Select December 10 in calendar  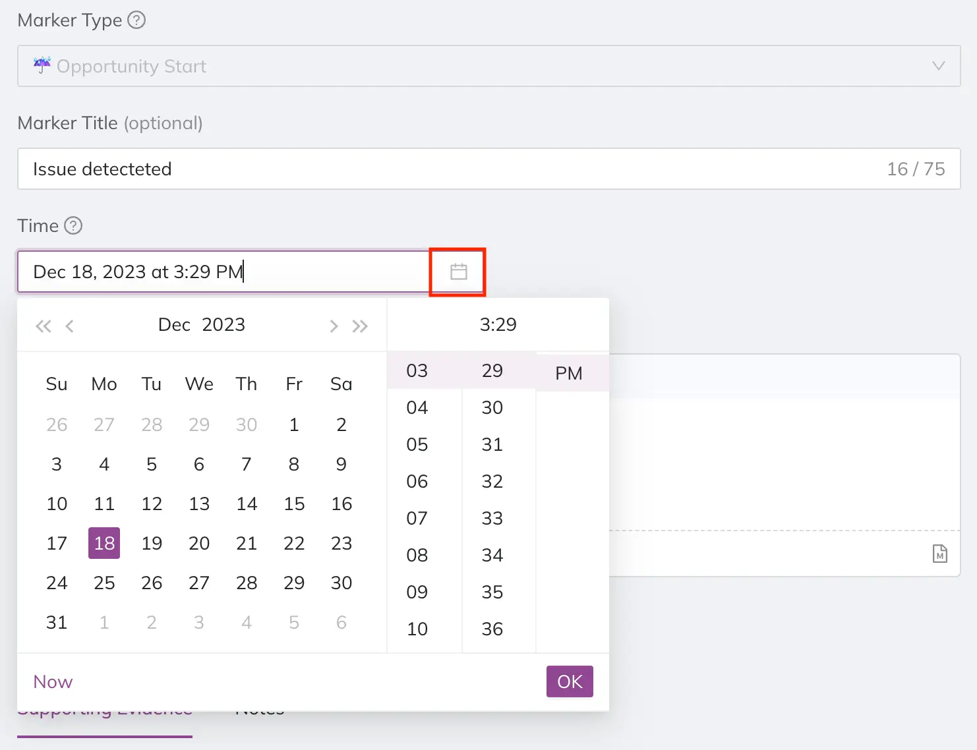coord(57,504)
